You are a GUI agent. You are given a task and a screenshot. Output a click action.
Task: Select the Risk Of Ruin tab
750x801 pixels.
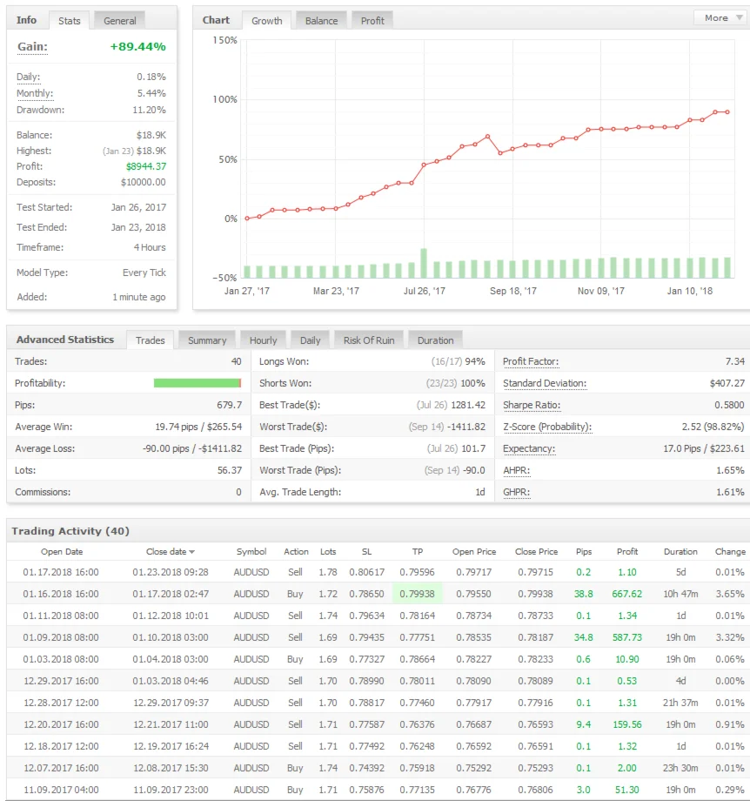(x=368, y=340)
